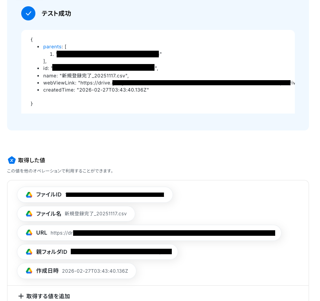Viewport: 320px width, 301px height.
Task: Select the ファイル名 新規登録完了 chip
Action: pos(76,214)
